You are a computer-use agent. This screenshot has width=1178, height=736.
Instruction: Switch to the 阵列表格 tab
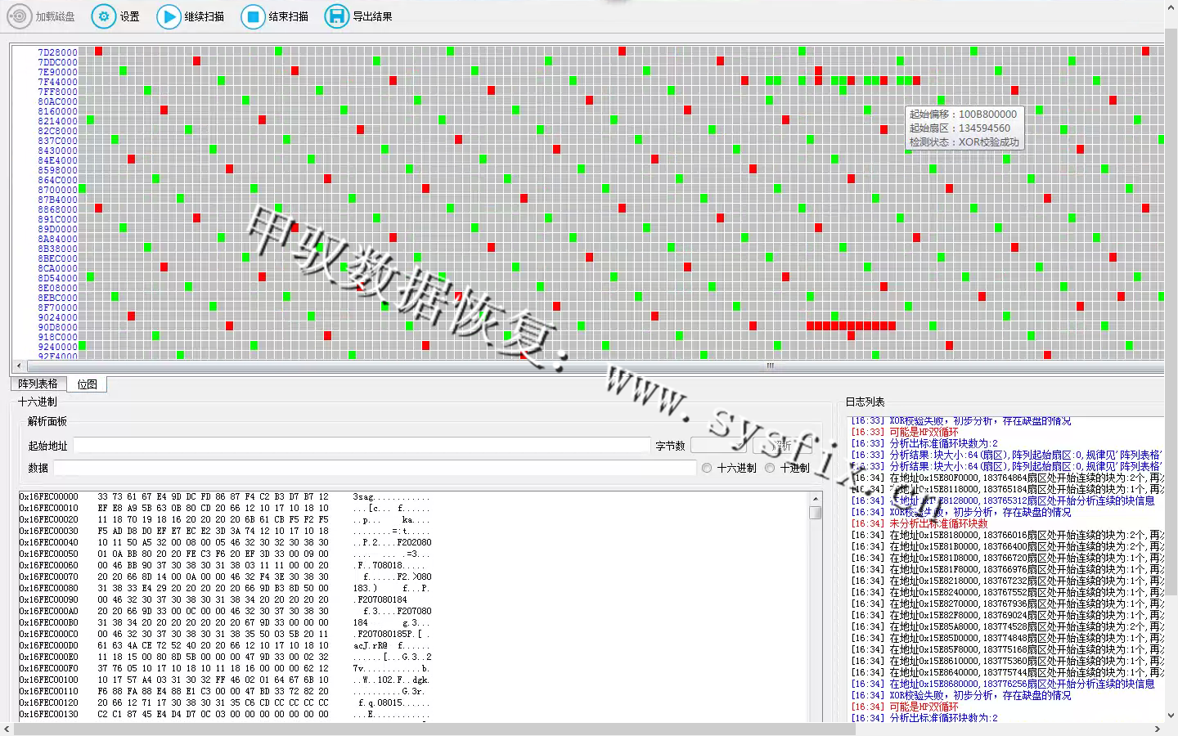38,384
